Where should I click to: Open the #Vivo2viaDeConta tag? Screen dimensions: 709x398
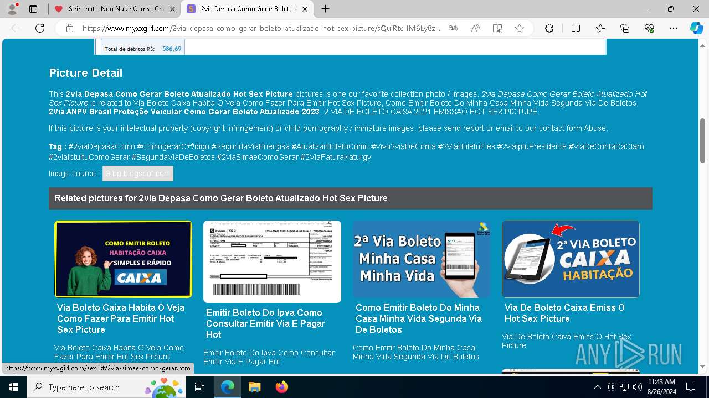(x=403, y=146)
